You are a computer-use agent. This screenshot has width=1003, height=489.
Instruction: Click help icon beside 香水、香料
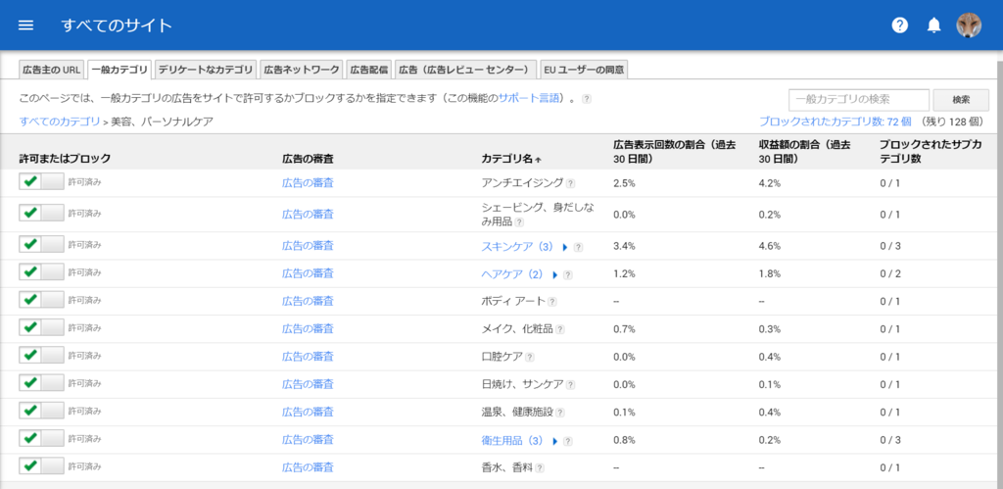click(540, 468)
